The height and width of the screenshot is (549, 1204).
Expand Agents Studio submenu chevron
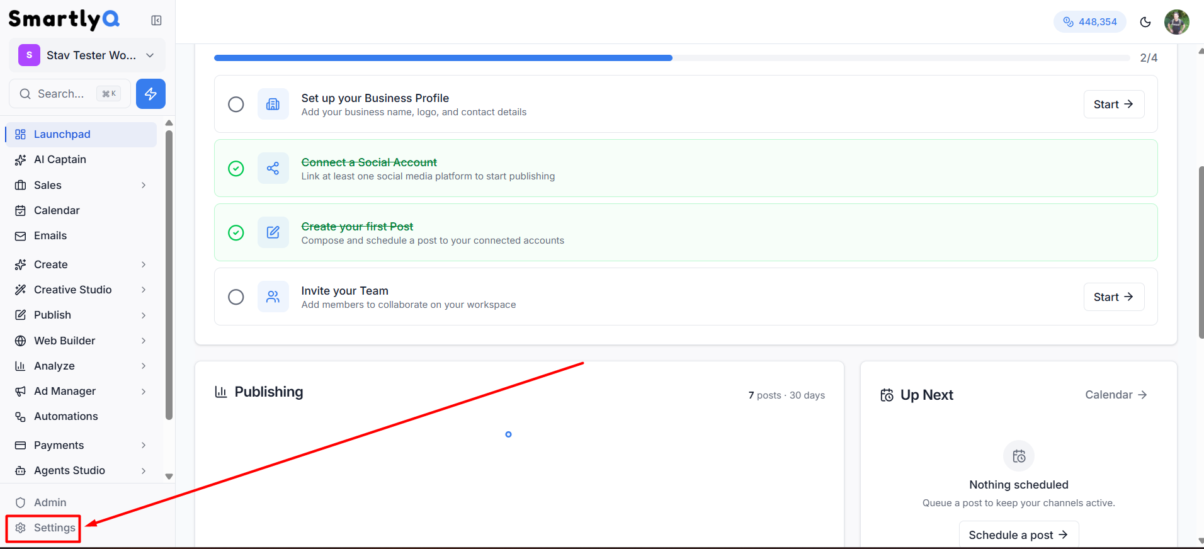pos(144,470)
